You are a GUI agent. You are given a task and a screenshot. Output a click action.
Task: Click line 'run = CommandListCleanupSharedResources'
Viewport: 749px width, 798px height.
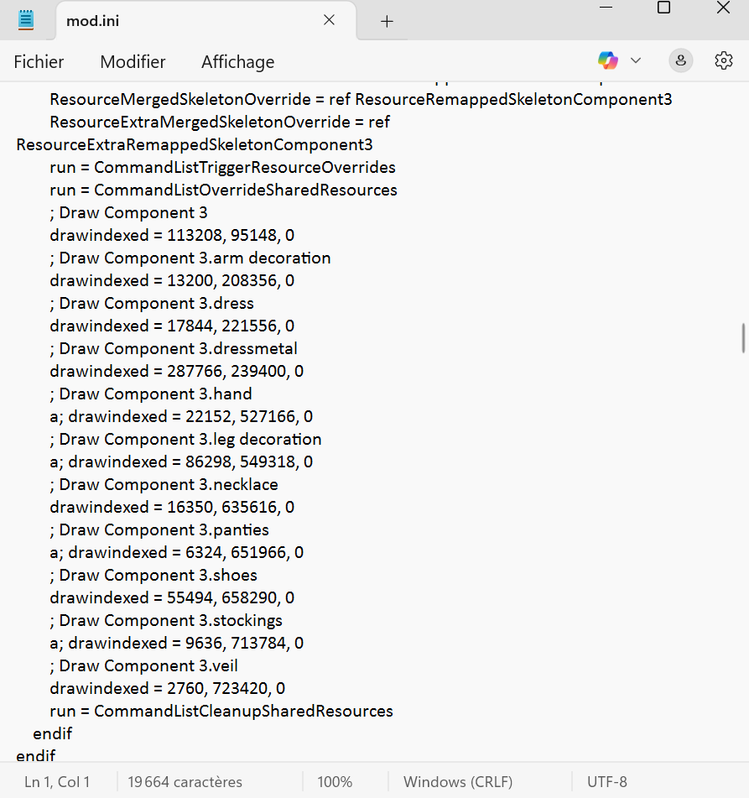[221, 711]
